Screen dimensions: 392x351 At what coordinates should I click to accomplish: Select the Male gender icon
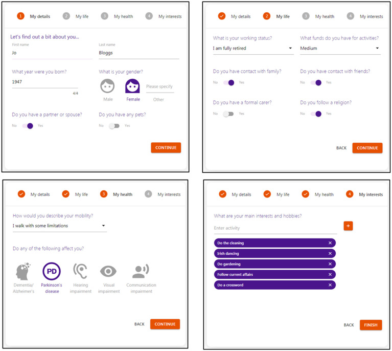click(107, 86)
